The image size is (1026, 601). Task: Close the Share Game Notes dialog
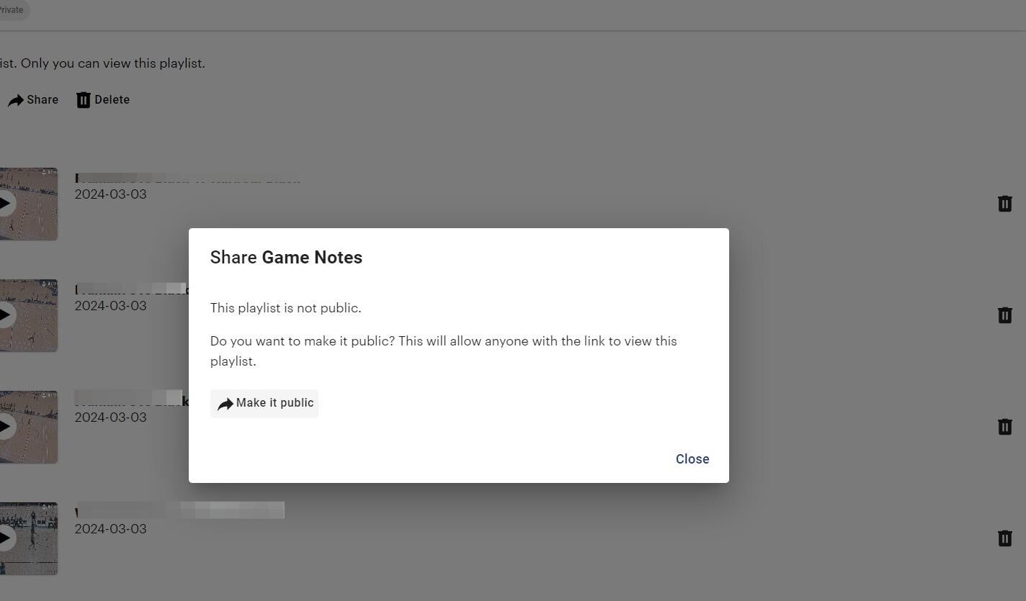pyautogui.click(x=692, y=459)
